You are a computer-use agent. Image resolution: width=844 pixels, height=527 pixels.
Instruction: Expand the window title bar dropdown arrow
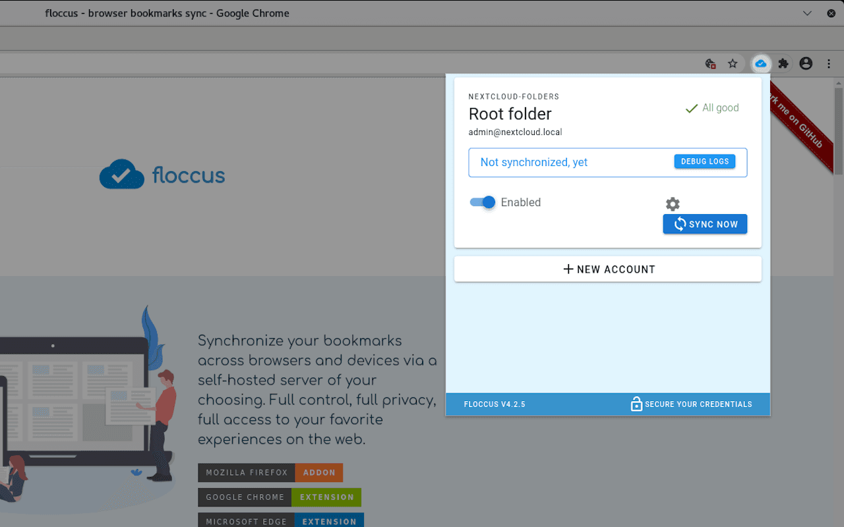(807, 13)
